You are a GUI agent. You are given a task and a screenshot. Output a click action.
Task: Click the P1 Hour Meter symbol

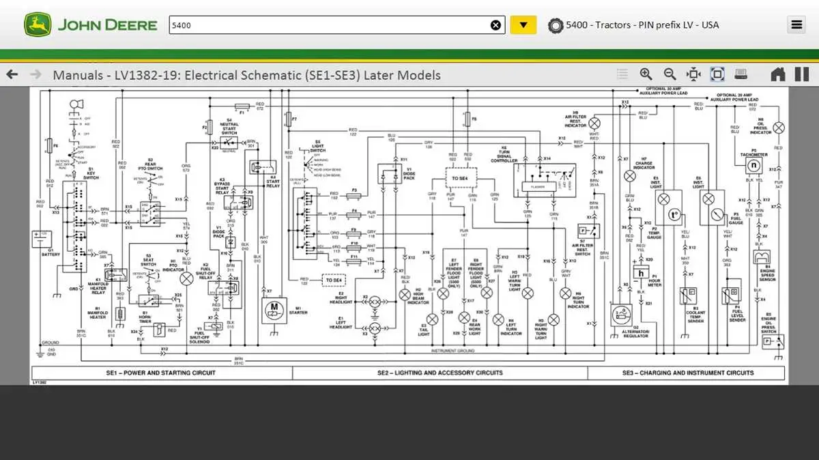[x=640, y=273]
